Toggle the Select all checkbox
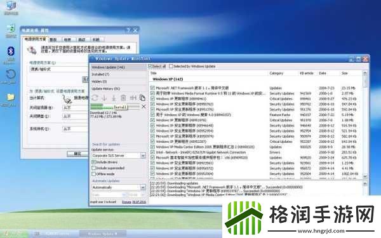381x238 pixels. [150, 66]
